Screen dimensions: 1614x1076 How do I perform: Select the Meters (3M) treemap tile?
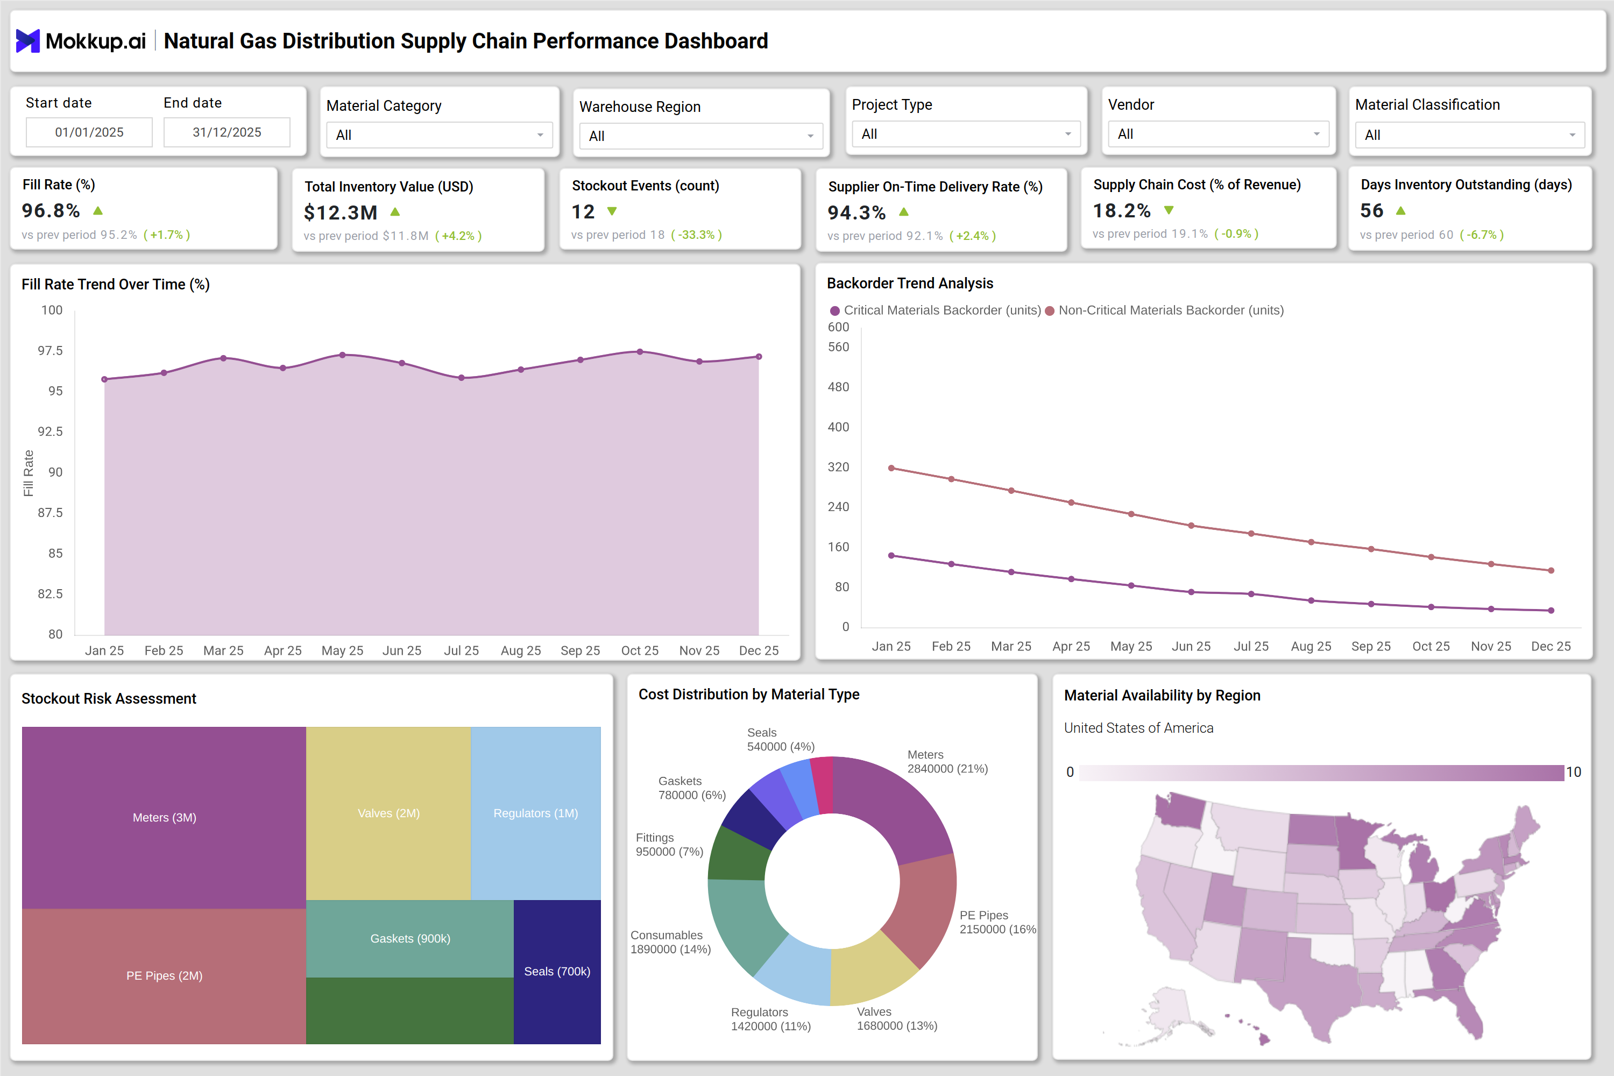(x=164, y=817)
